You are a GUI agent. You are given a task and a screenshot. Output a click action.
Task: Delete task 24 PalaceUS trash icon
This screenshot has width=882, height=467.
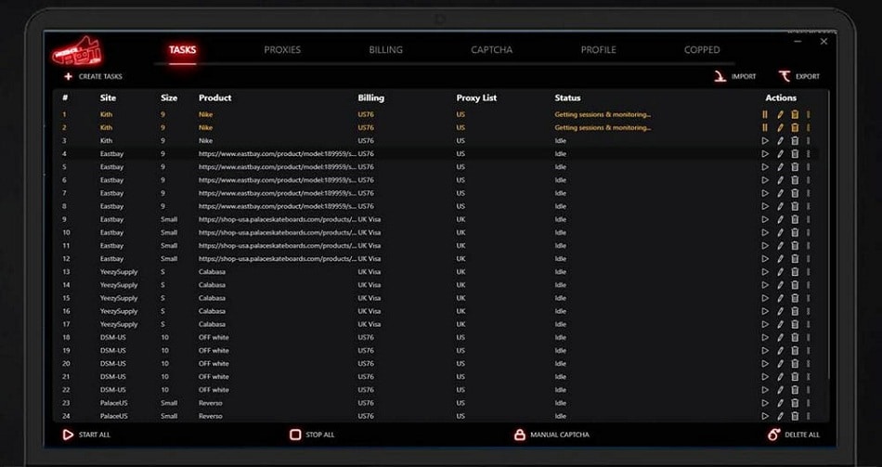(795, 416)
